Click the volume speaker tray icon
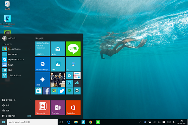 point(159,122)
